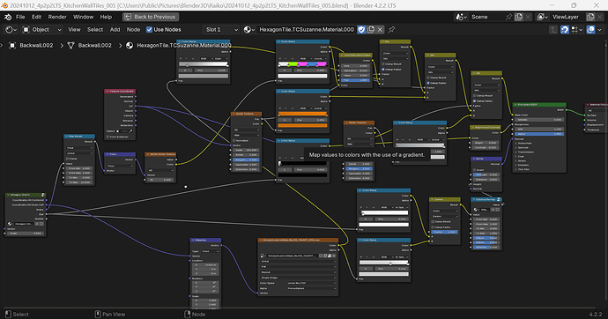Click the HexagonTile material name field
The height and width of the screenshot is (319, 608).
tap(307, 29)
